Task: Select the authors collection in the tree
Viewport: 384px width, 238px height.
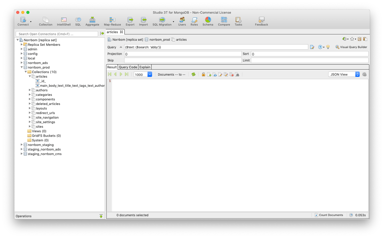Action: click(x=42, y=90)
